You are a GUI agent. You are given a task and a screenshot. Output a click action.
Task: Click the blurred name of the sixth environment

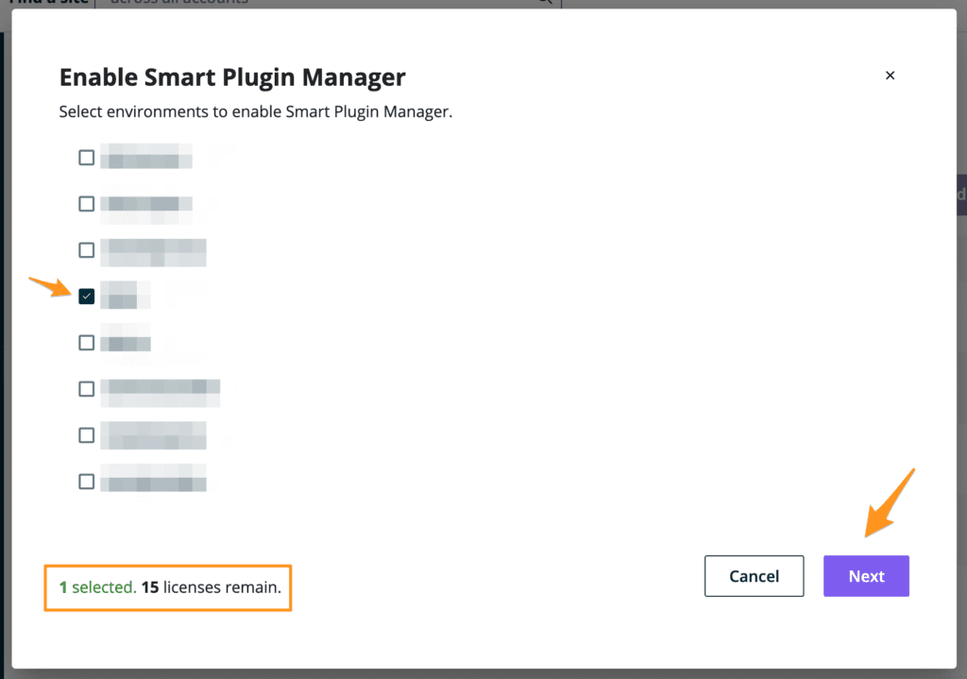pyautogui.click(x=160, y=389)
